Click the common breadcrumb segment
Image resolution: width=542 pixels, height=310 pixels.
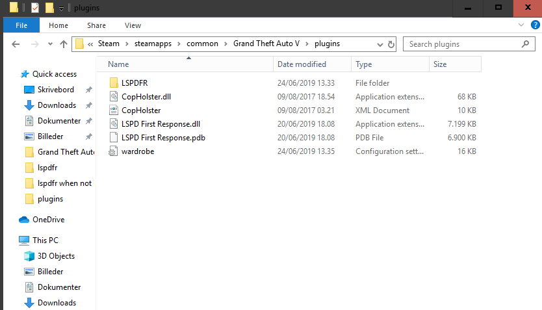point(202,44)
